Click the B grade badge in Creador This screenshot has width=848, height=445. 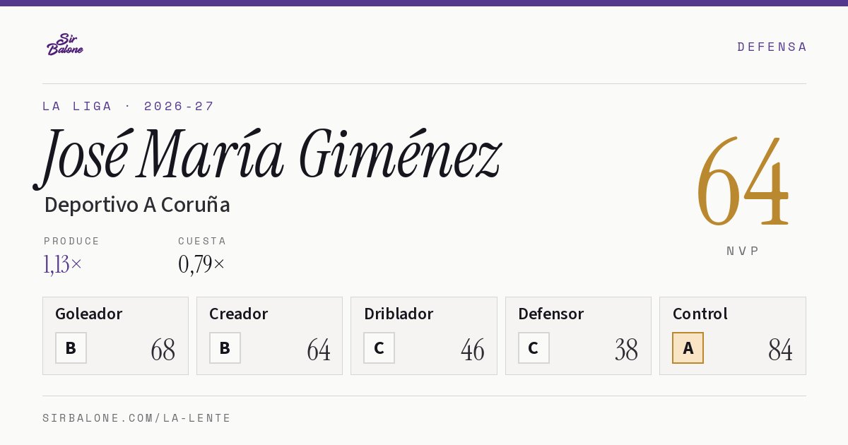click(225, 348)
